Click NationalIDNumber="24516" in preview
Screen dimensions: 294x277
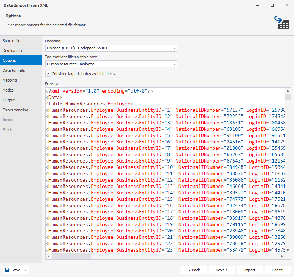(x=210, y=142)
